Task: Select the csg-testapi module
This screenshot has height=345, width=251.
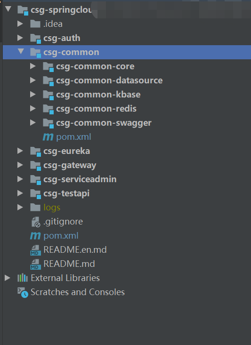Action: (x=66, y=193)
